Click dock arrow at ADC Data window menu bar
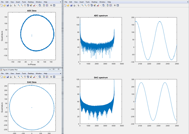This screenshot has width=189, height=134. click(60, 2)
